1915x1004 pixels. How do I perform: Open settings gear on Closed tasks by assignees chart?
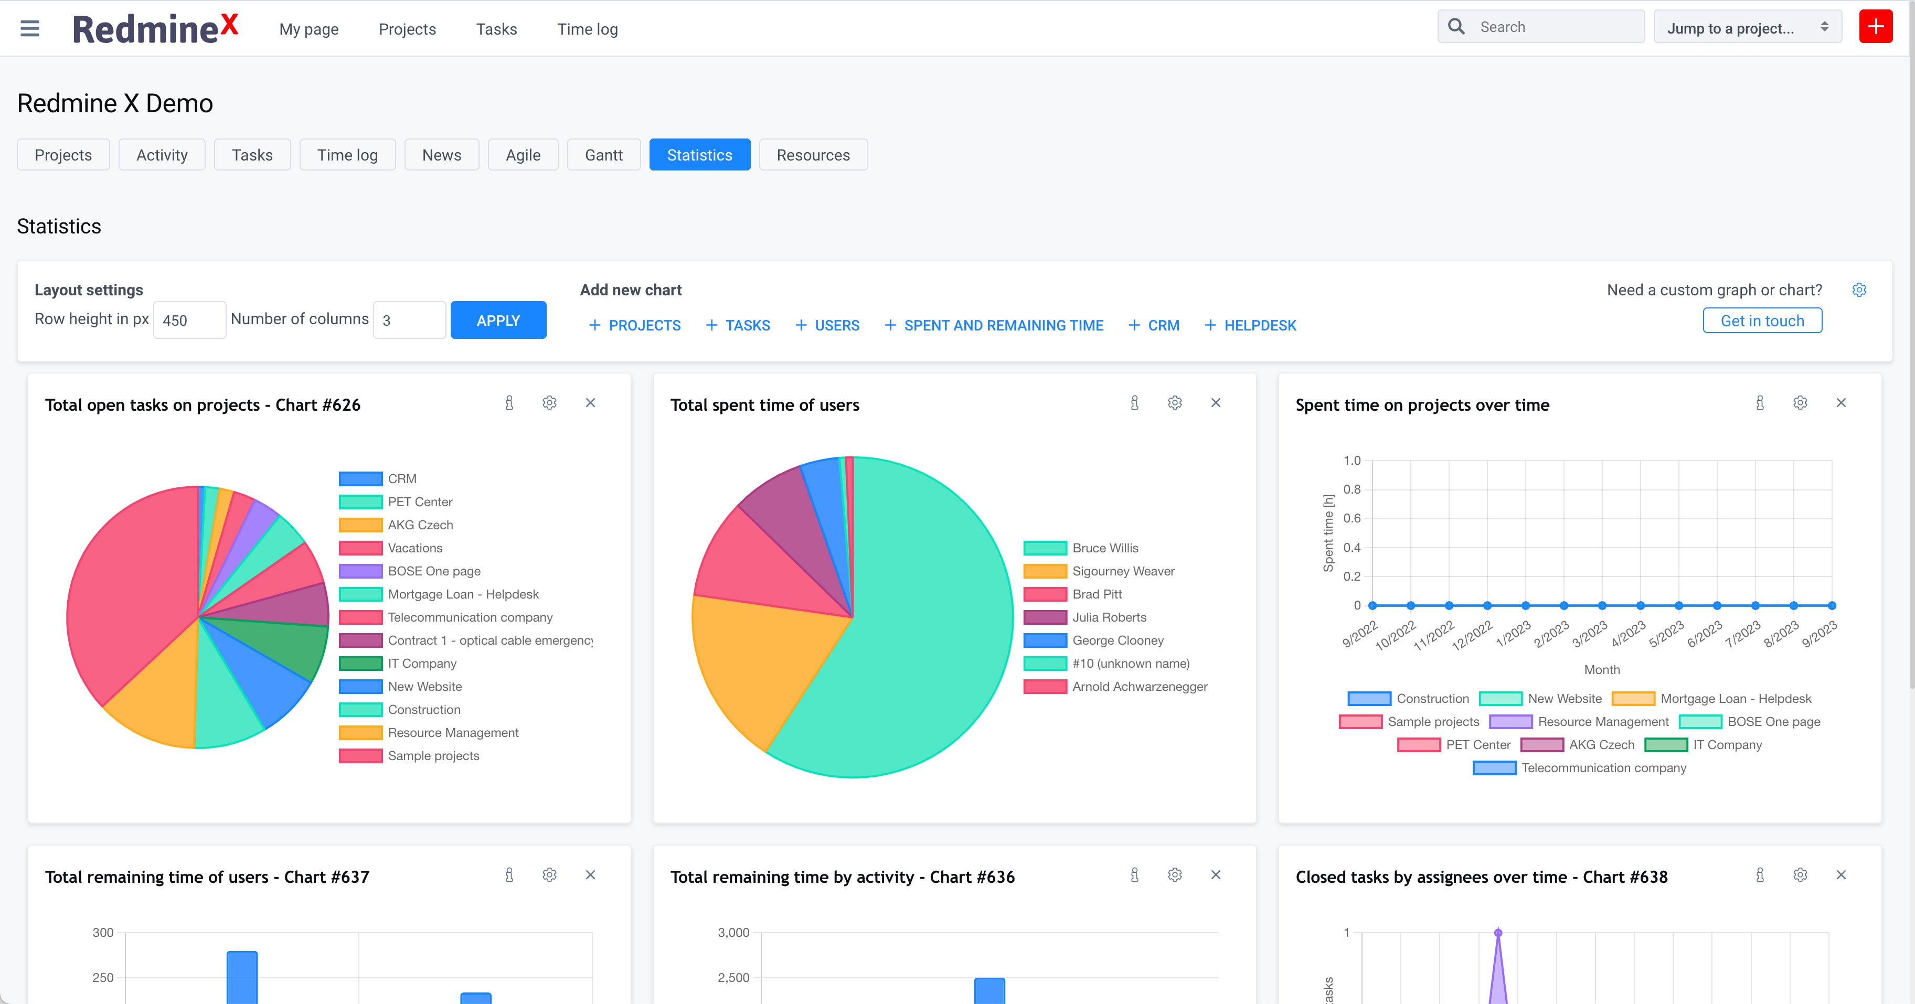point(1800,874)
